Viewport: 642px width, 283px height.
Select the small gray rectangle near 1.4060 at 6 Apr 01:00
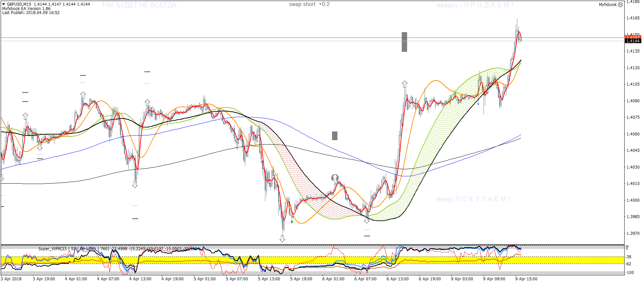(x=335, y=135)
